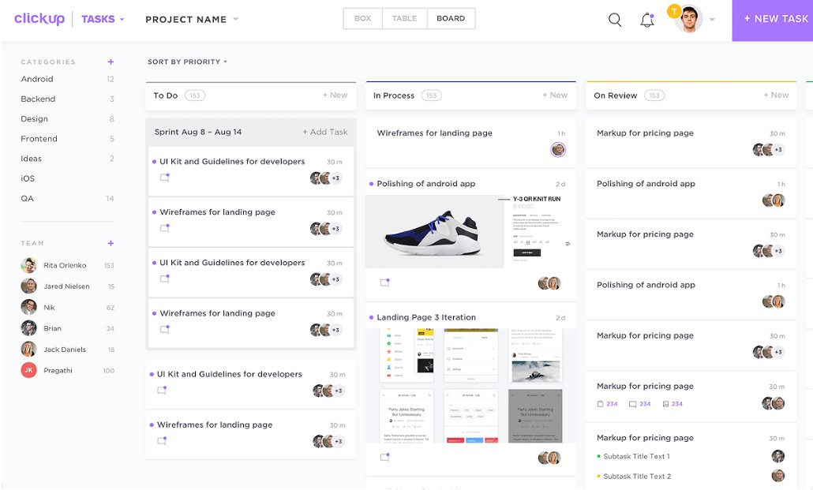This screenshot has width=813, height=490.
Task: Open the search magnifier
Action: tap(615, 20)
